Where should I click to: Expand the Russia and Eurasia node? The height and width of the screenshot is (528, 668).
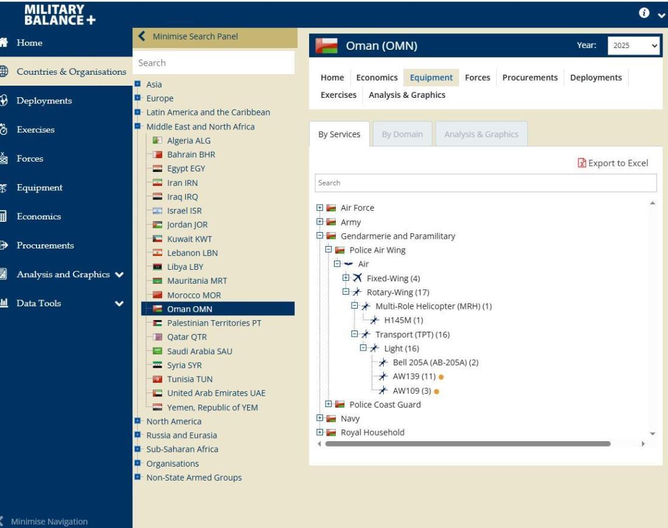[138, 434]
